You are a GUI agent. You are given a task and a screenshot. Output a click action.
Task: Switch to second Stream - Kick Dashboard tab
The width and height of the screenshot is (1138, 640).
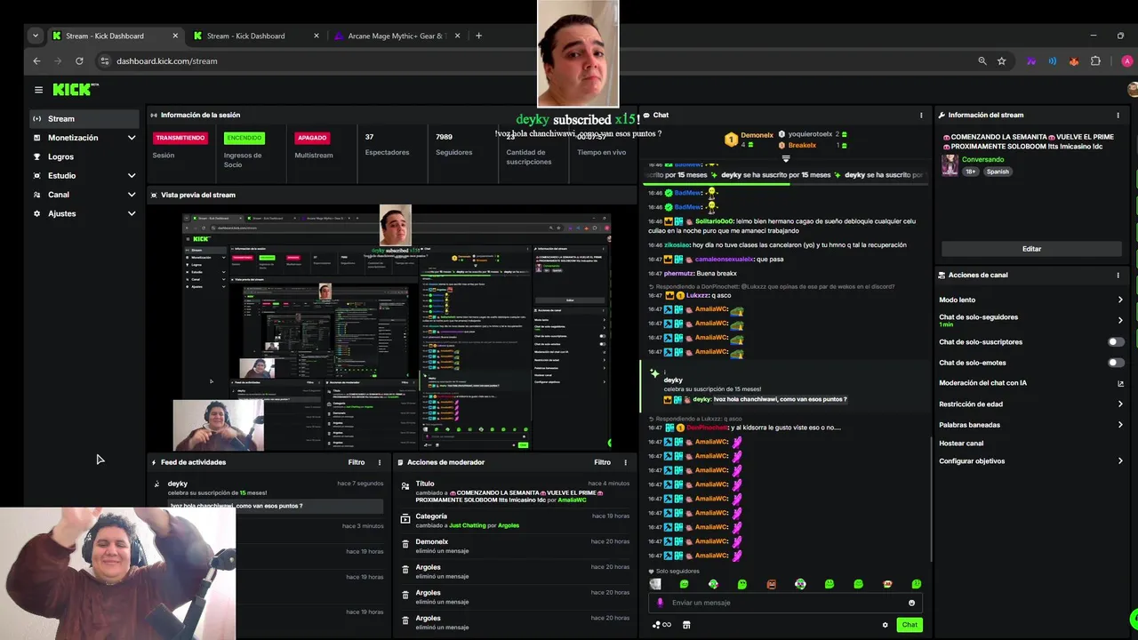tap(246, 36)
